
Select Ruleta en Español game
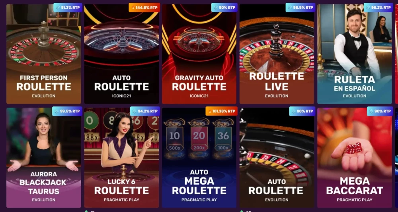(x=354, y=54)
